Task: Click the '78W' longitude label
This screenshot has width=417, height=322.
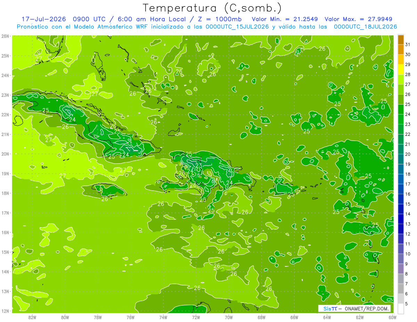Action: 98,317
